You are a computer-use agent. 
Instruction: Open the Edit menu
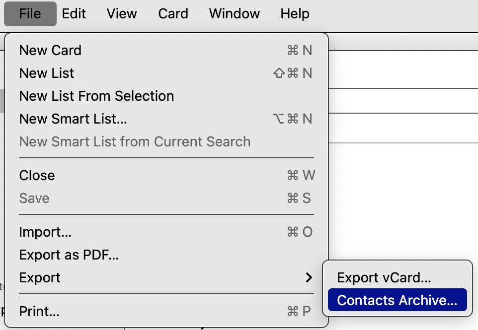click(x=74, y=14)
